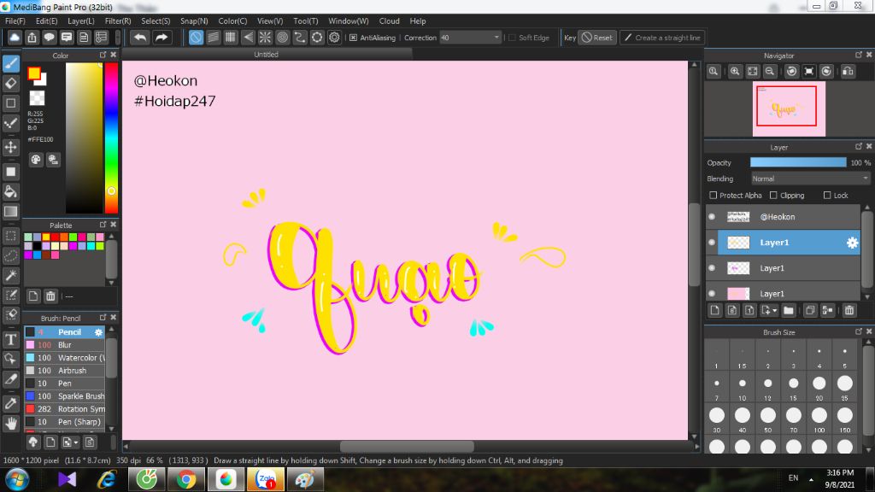This screenshot has height=492, width=875.
Task: Undock the Navigator panel
Action: pyautogui.click(x=858, y=55)
